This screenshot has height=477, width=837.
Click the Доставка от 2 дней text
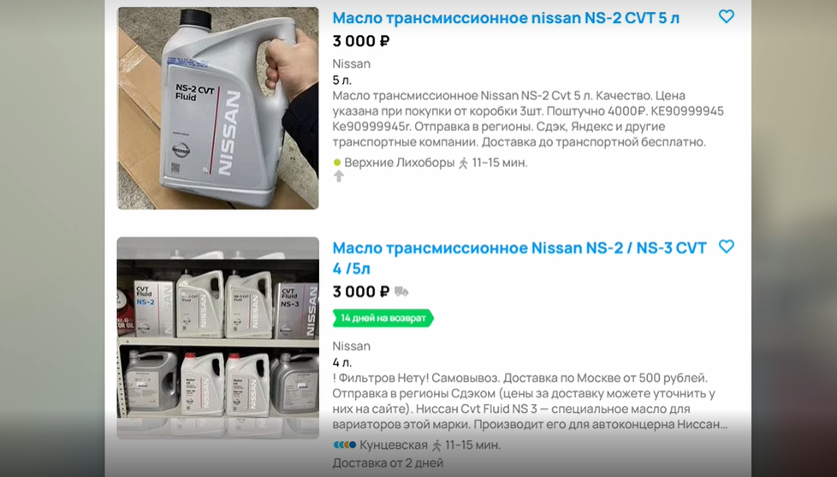[x=388, y=463]
